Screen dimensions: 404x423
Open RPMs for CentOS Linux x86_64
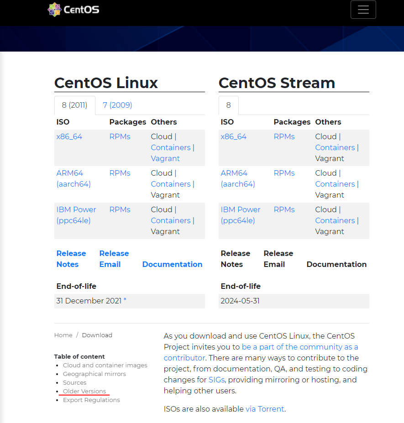120,136
